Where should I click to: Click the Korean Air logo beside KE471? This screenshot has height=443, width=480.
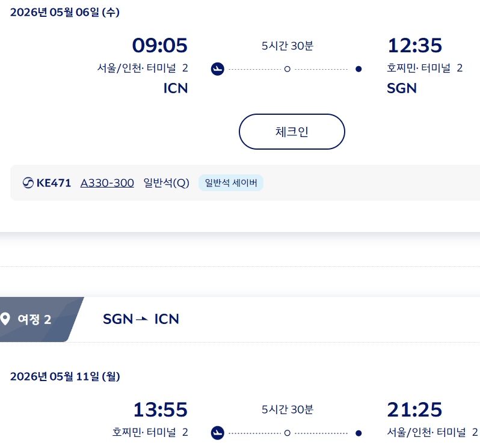(x=28, y=183)
